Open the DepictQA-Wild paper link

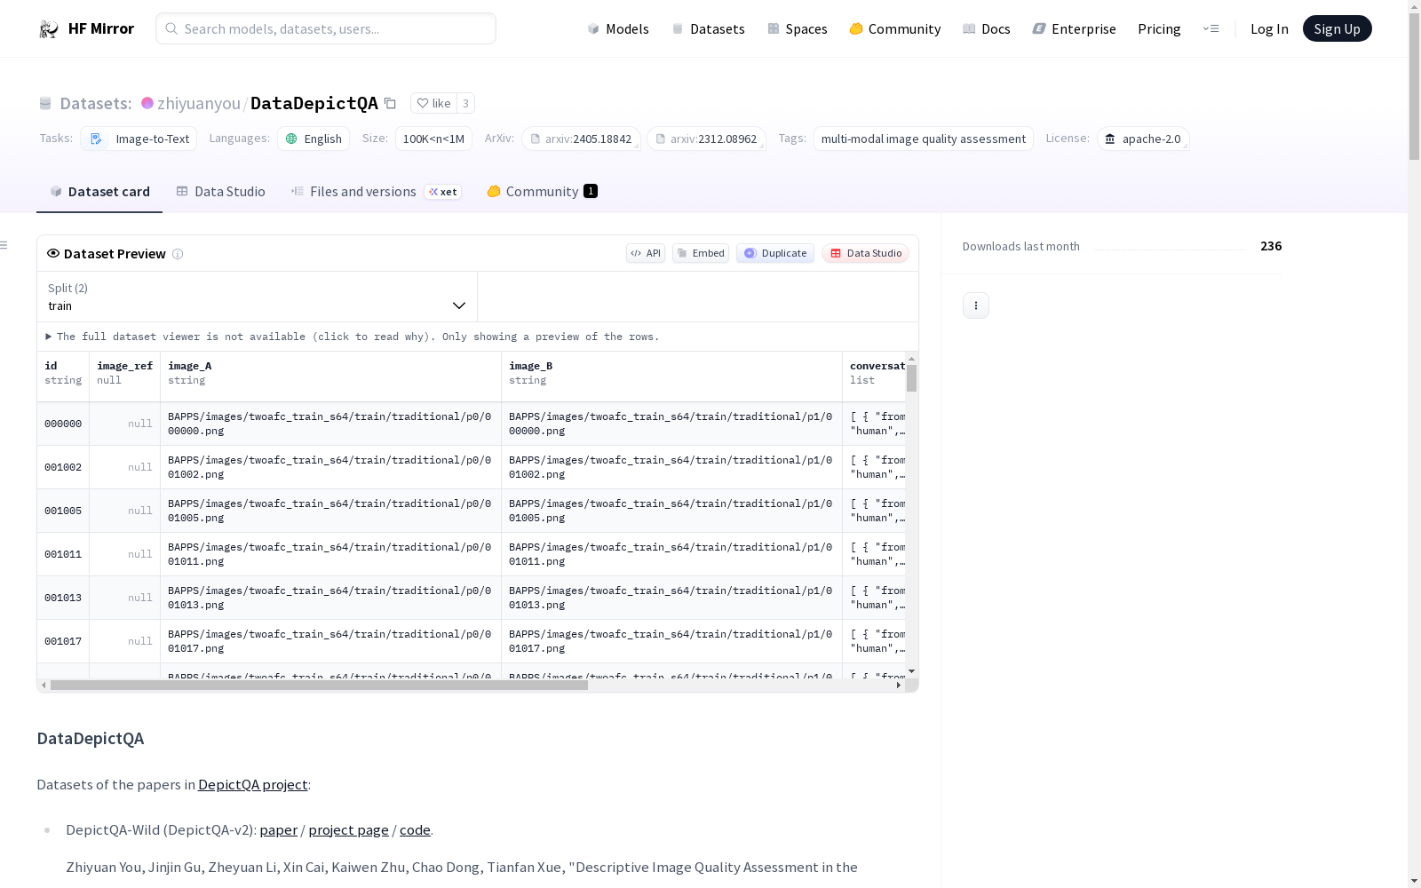point(279,829)
